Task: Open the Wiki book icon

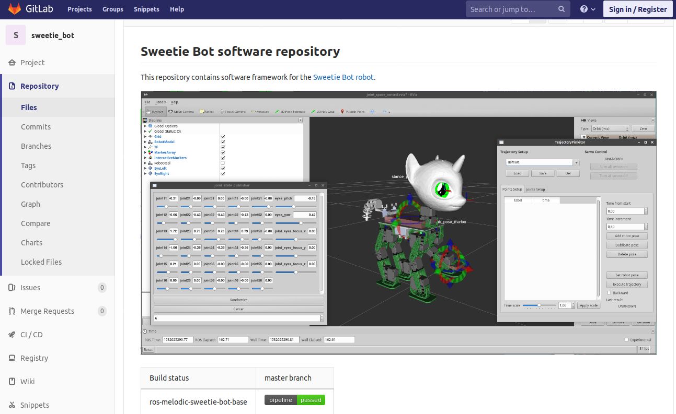Action: coord(12,382)
